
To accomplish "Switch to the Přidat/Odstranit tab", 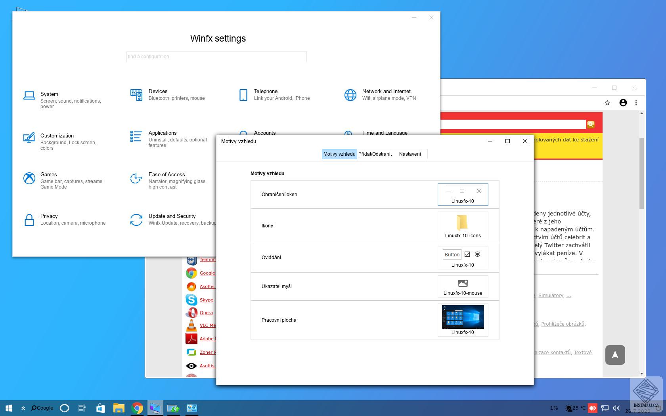I will point(375,154).
